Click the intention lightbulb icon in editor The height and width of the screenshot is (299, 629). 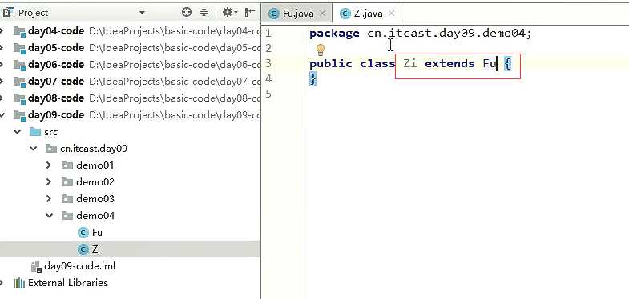tap(321, 50)
